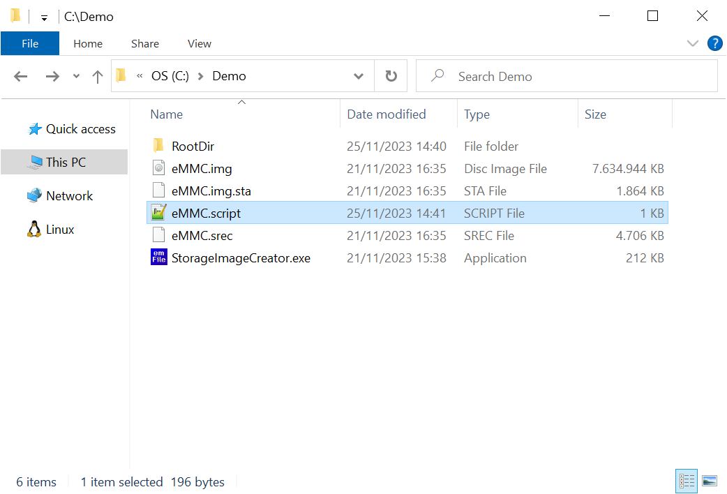Open the File menu
The width and height of the screenshot is (727, 494).
pos(30,43)
